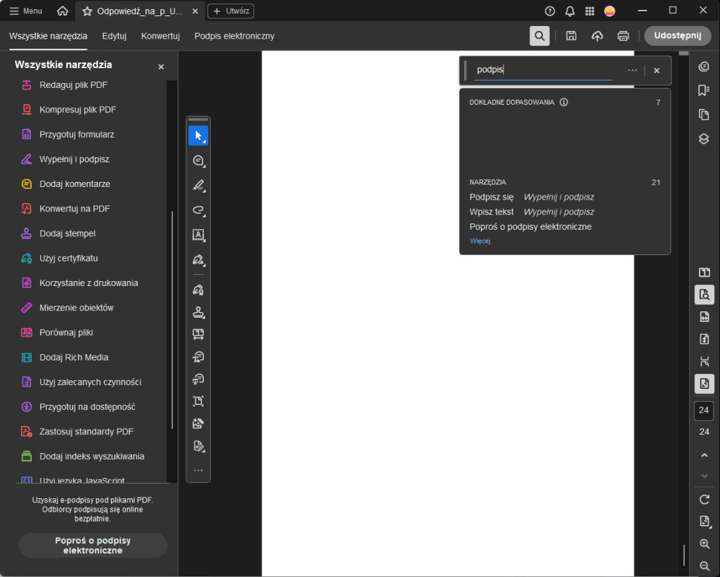
Task: Click the save file icon
Action: [571, 36]
